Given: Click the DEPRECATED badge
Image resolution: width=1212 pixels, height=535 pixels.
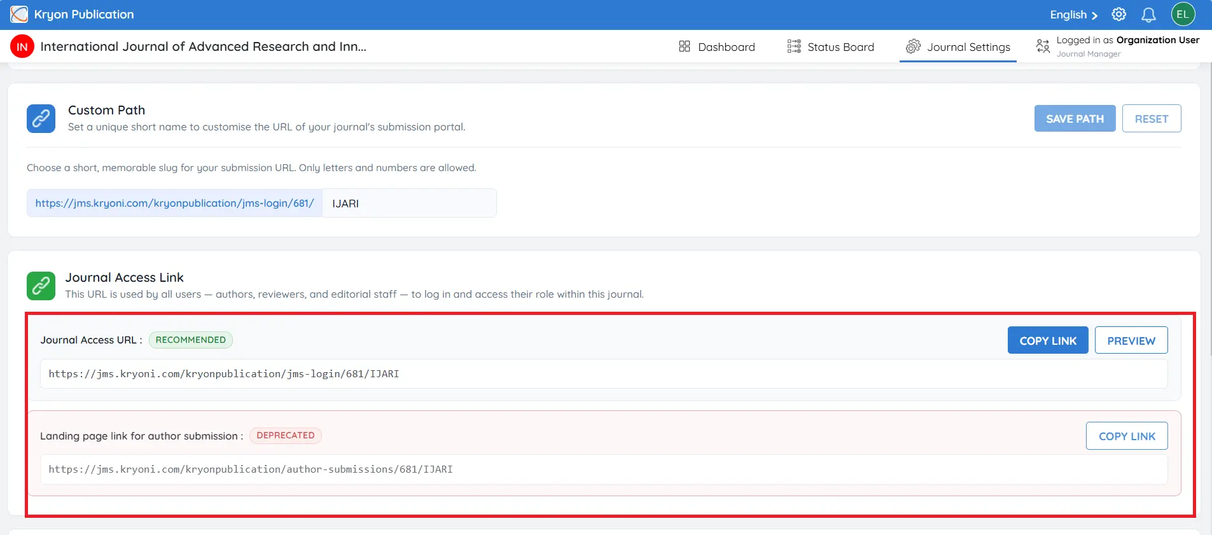Looking at the screenshot, I should click(x=286, y=435).
